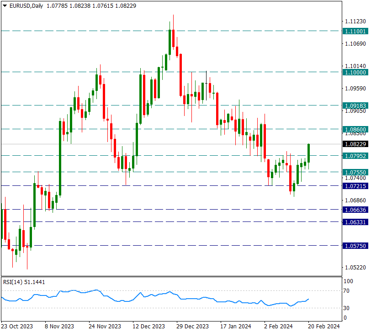Click the RSI 100 scale label

[348, 281]
